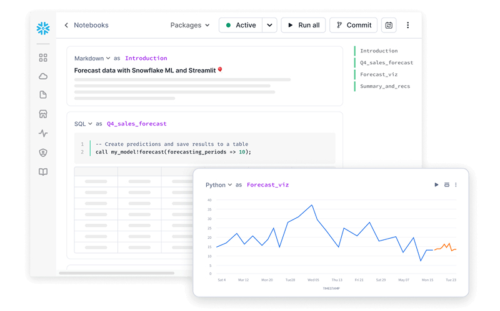This screenshot has width=500, height=311.
Task: Change Markdown cell type dropdown
Action: pos(92,59)
